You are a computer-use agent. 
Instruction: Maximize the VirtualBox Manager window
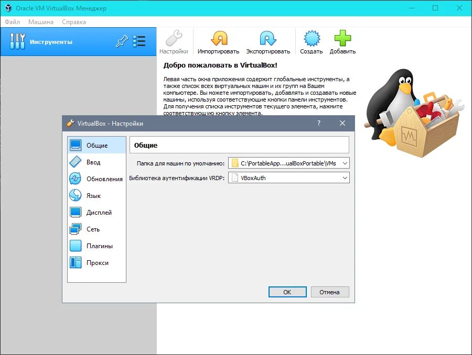click(x=435, y=8)
